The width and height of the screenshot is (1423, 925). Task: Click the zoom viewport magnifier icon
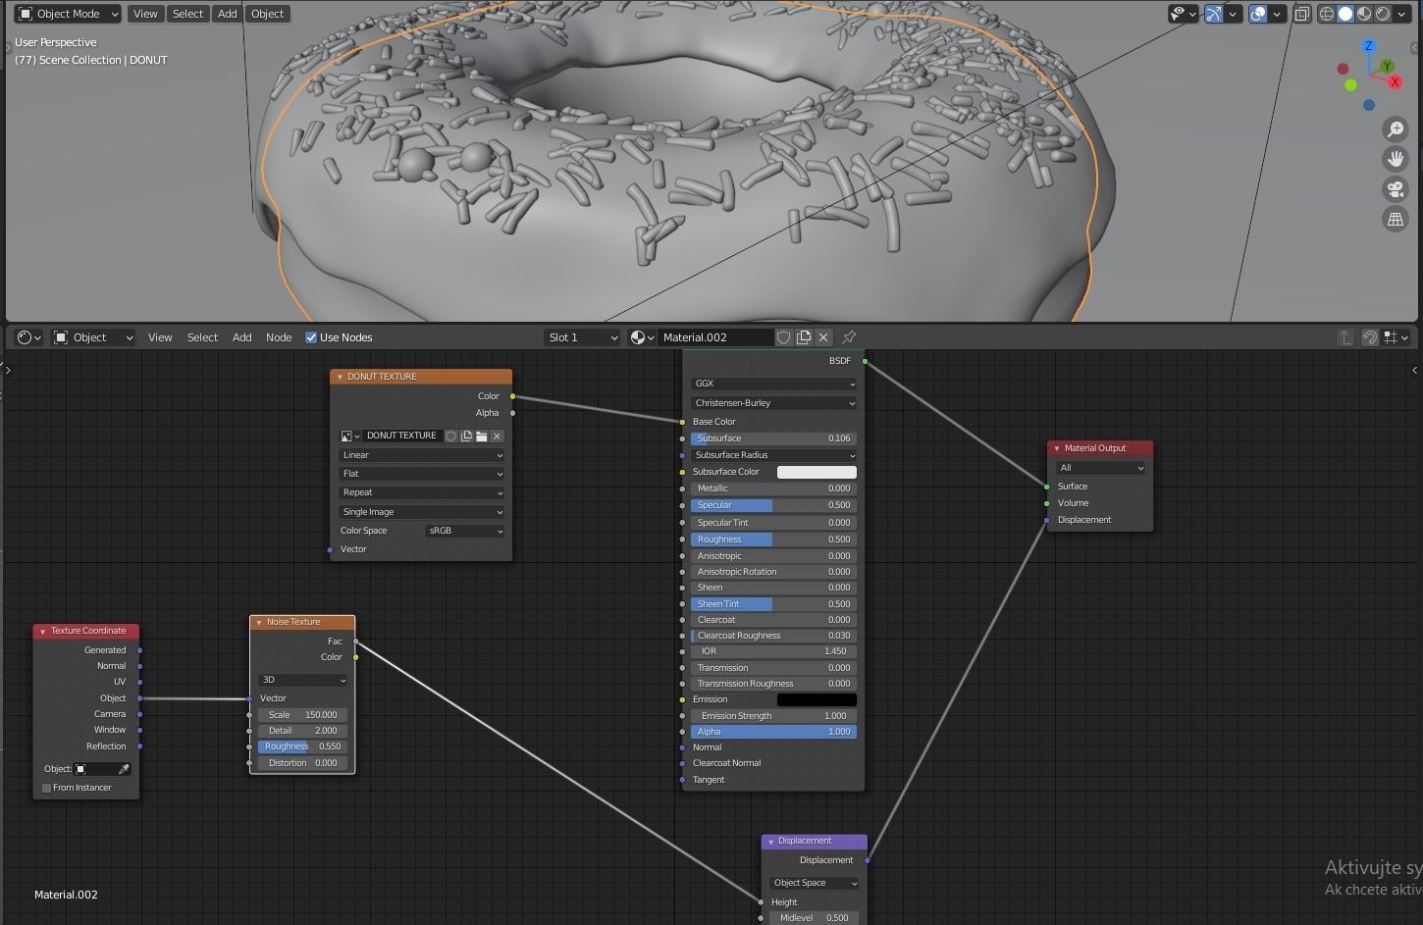point(1396,129)
